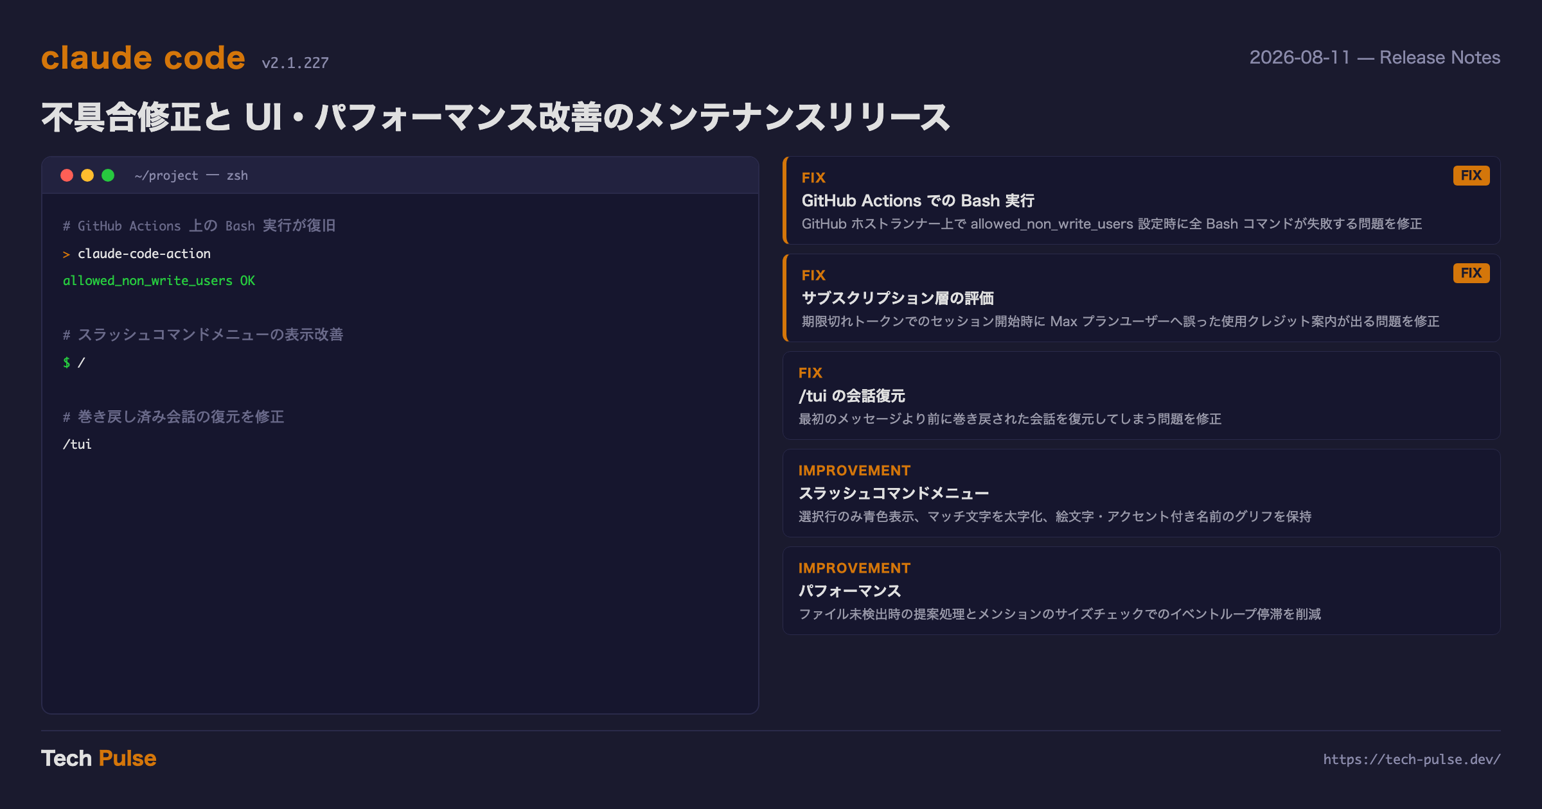Click the ~/project — zsh terminal title
The width and height of the screenshot is (1542, 809).
191,175
